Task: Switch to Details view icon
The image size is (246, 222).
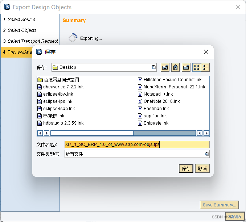Action: [x=205, y=67]
